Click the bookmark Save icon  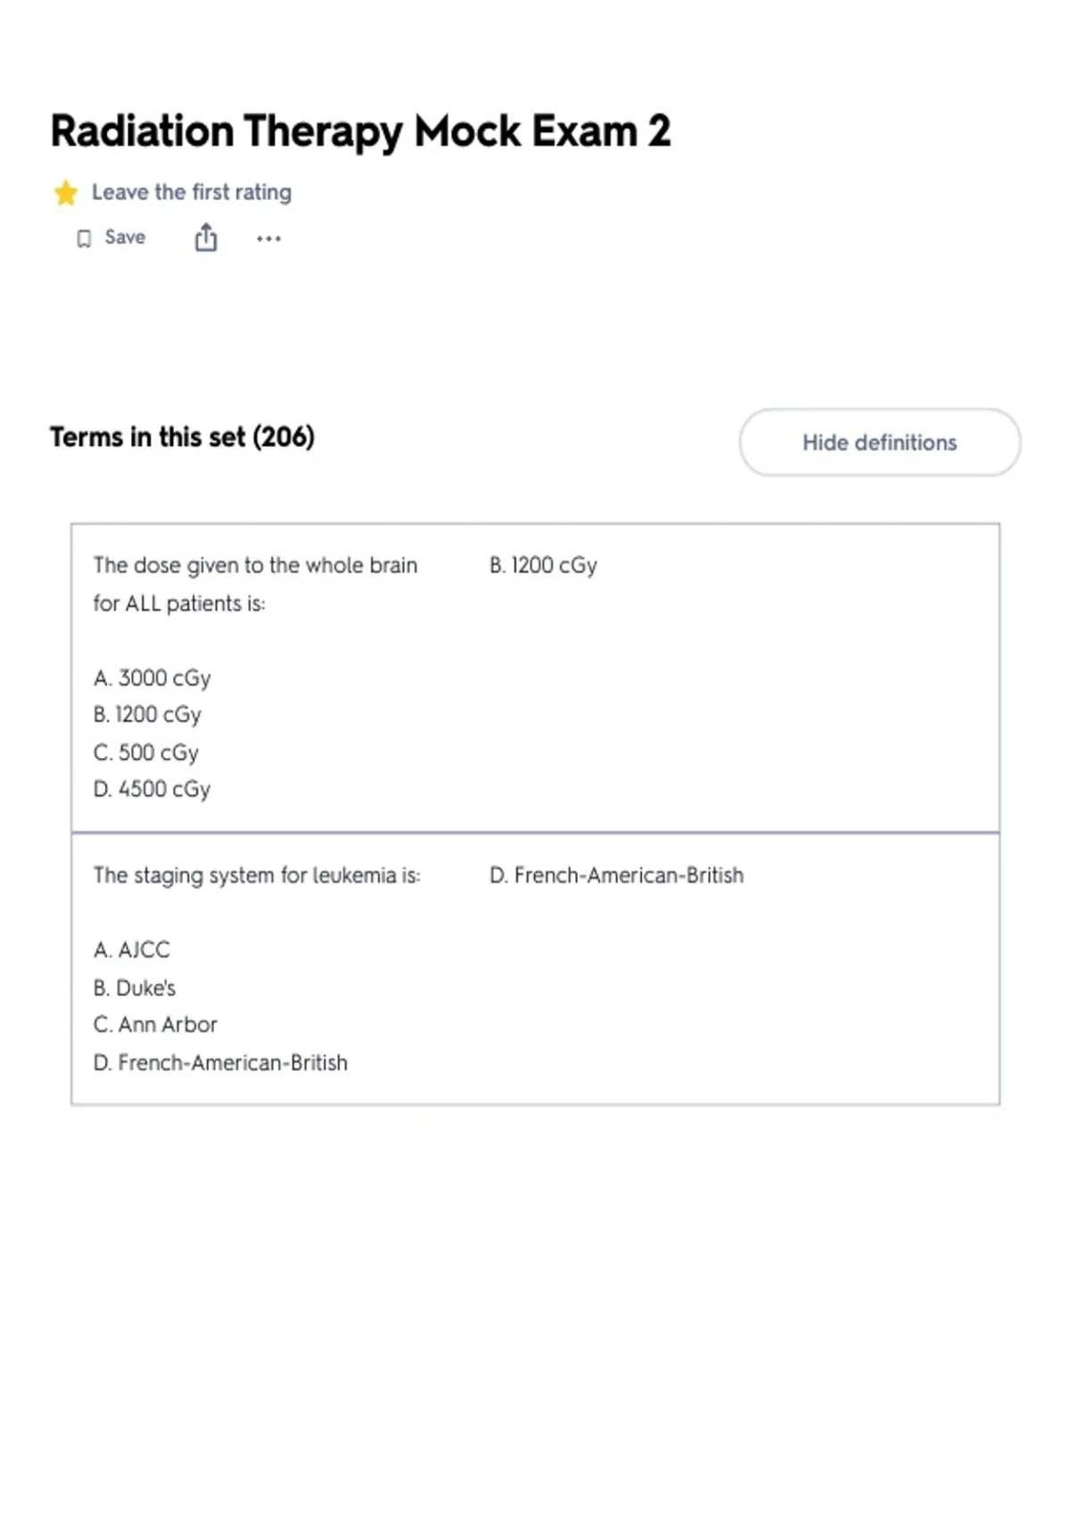pos(84,238)
